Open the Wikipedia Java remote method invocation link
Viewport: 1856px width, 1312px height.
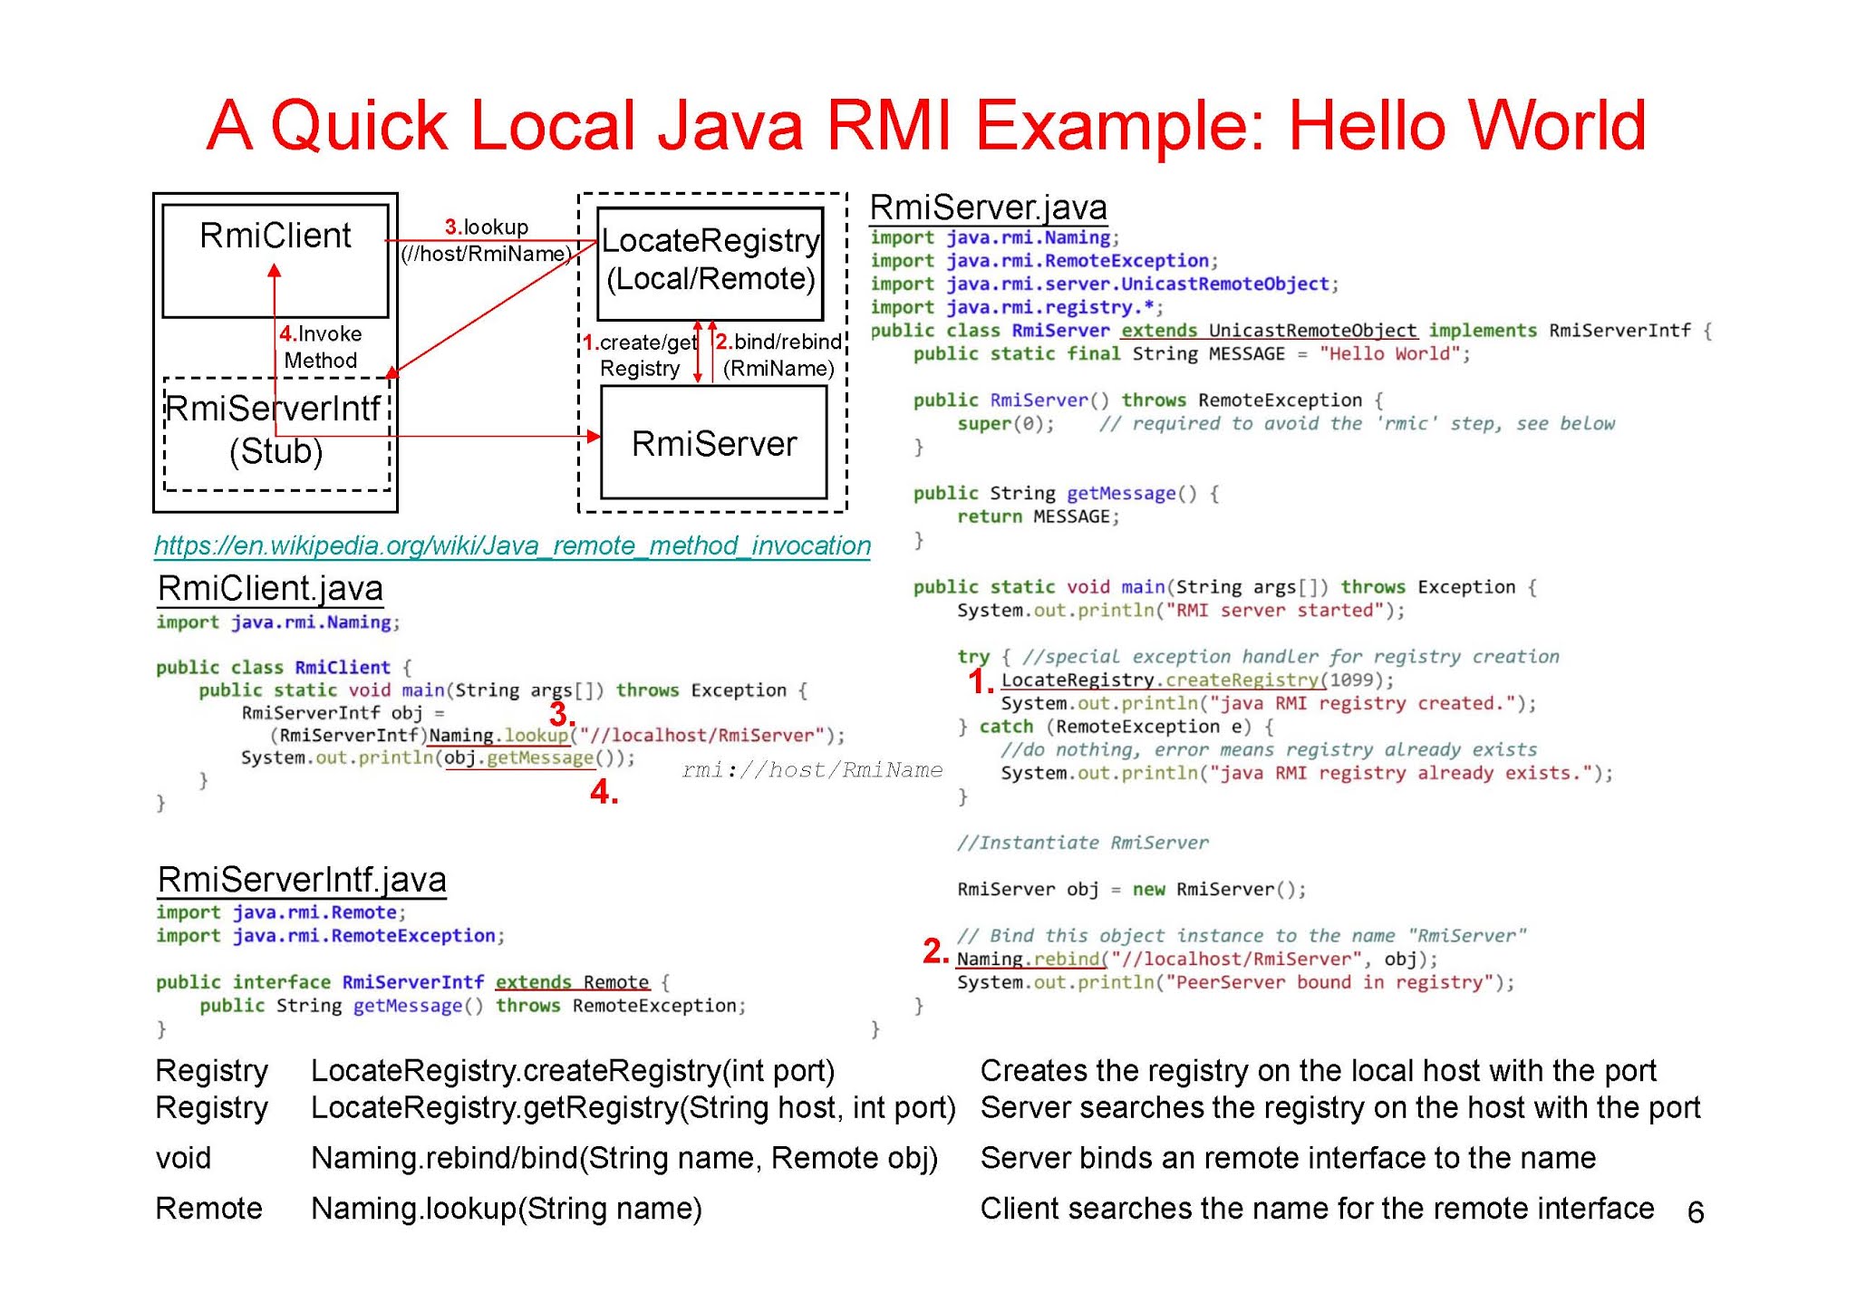click(x=510, y=545)
